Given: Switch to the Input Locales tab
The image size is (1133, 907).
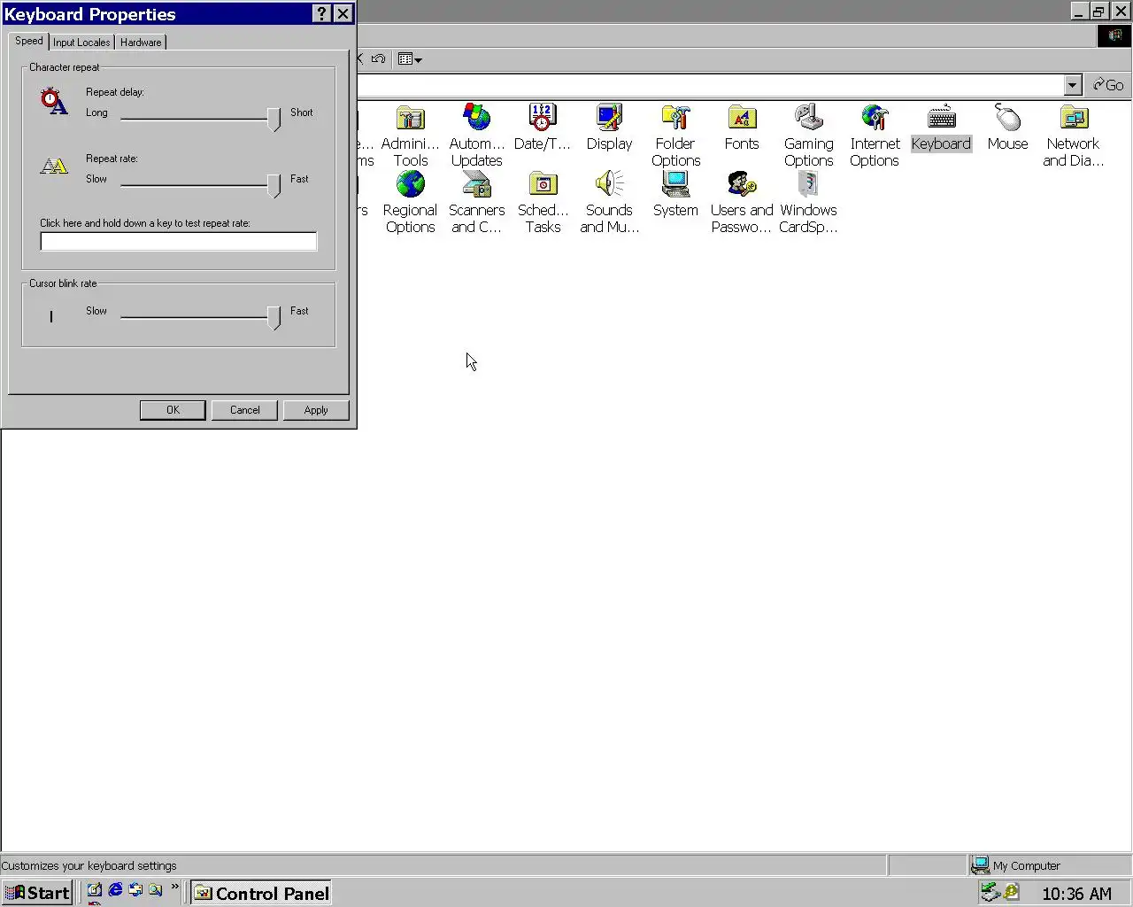Looking at the screenshot, I should [x=81, y=43].
